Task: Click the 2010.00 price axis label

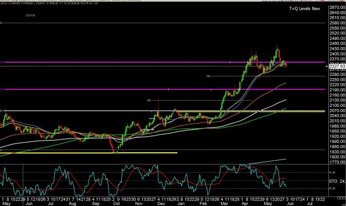Action: (337, 121)
